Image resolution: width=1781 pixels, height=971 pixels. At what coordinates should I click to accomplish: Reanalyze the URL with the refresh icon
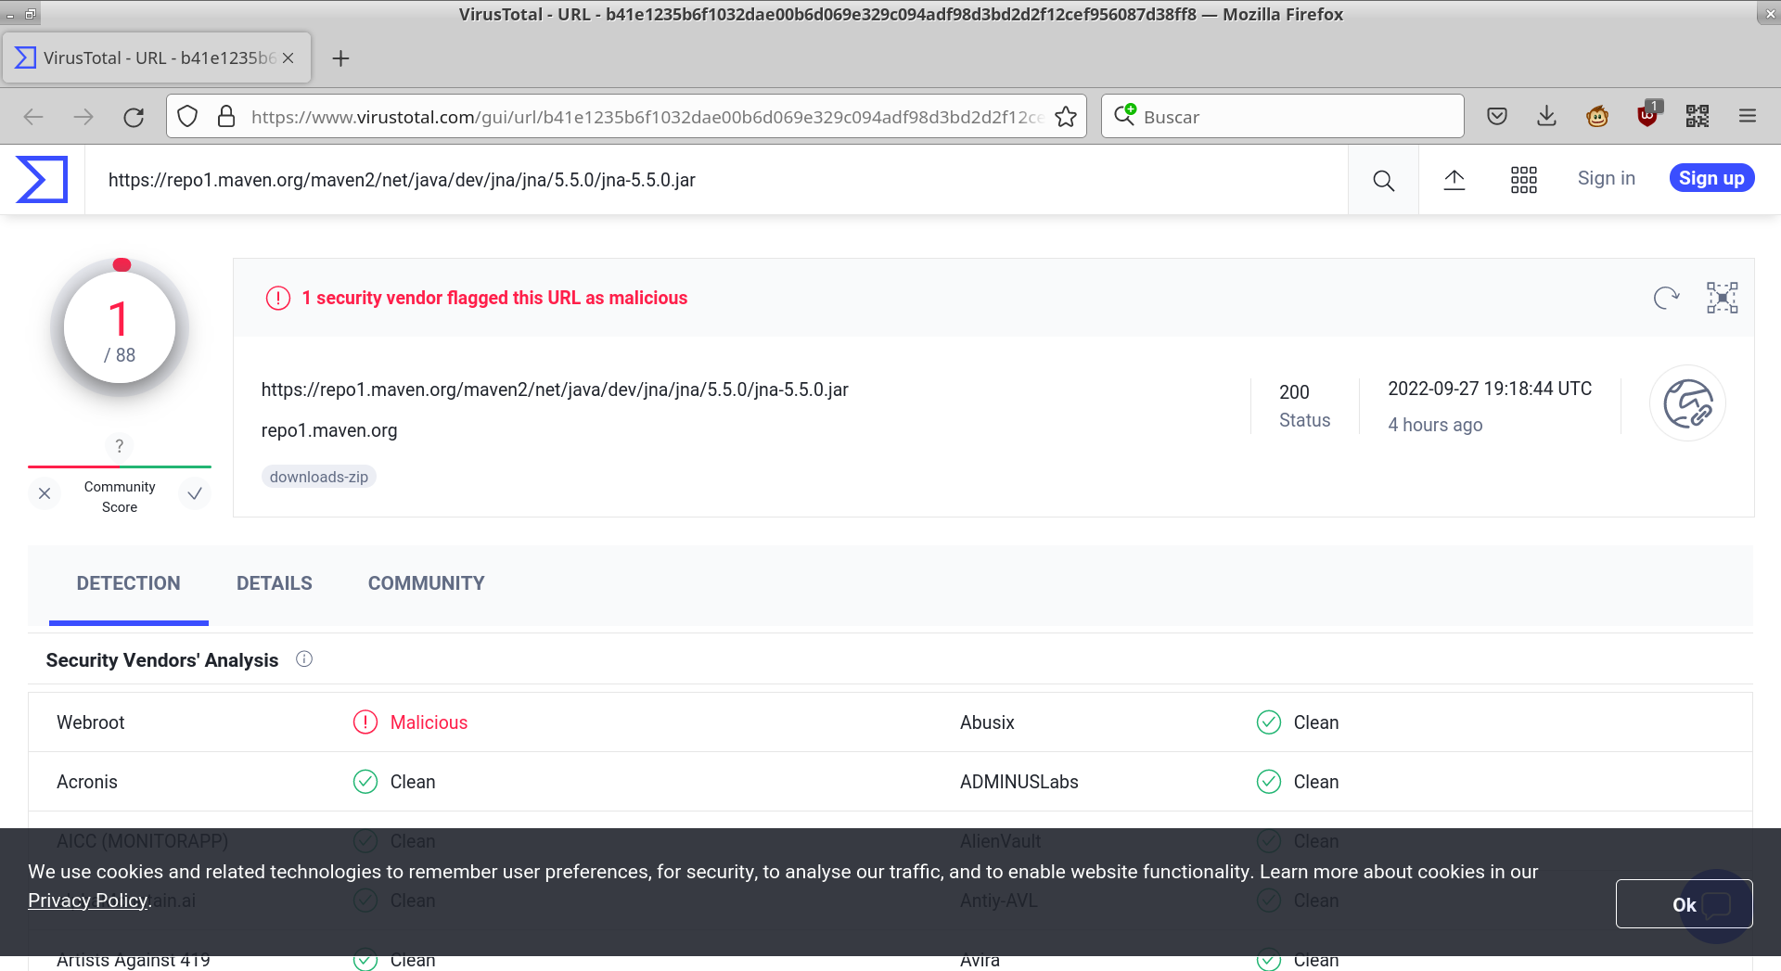click(x=1665, y=298)
